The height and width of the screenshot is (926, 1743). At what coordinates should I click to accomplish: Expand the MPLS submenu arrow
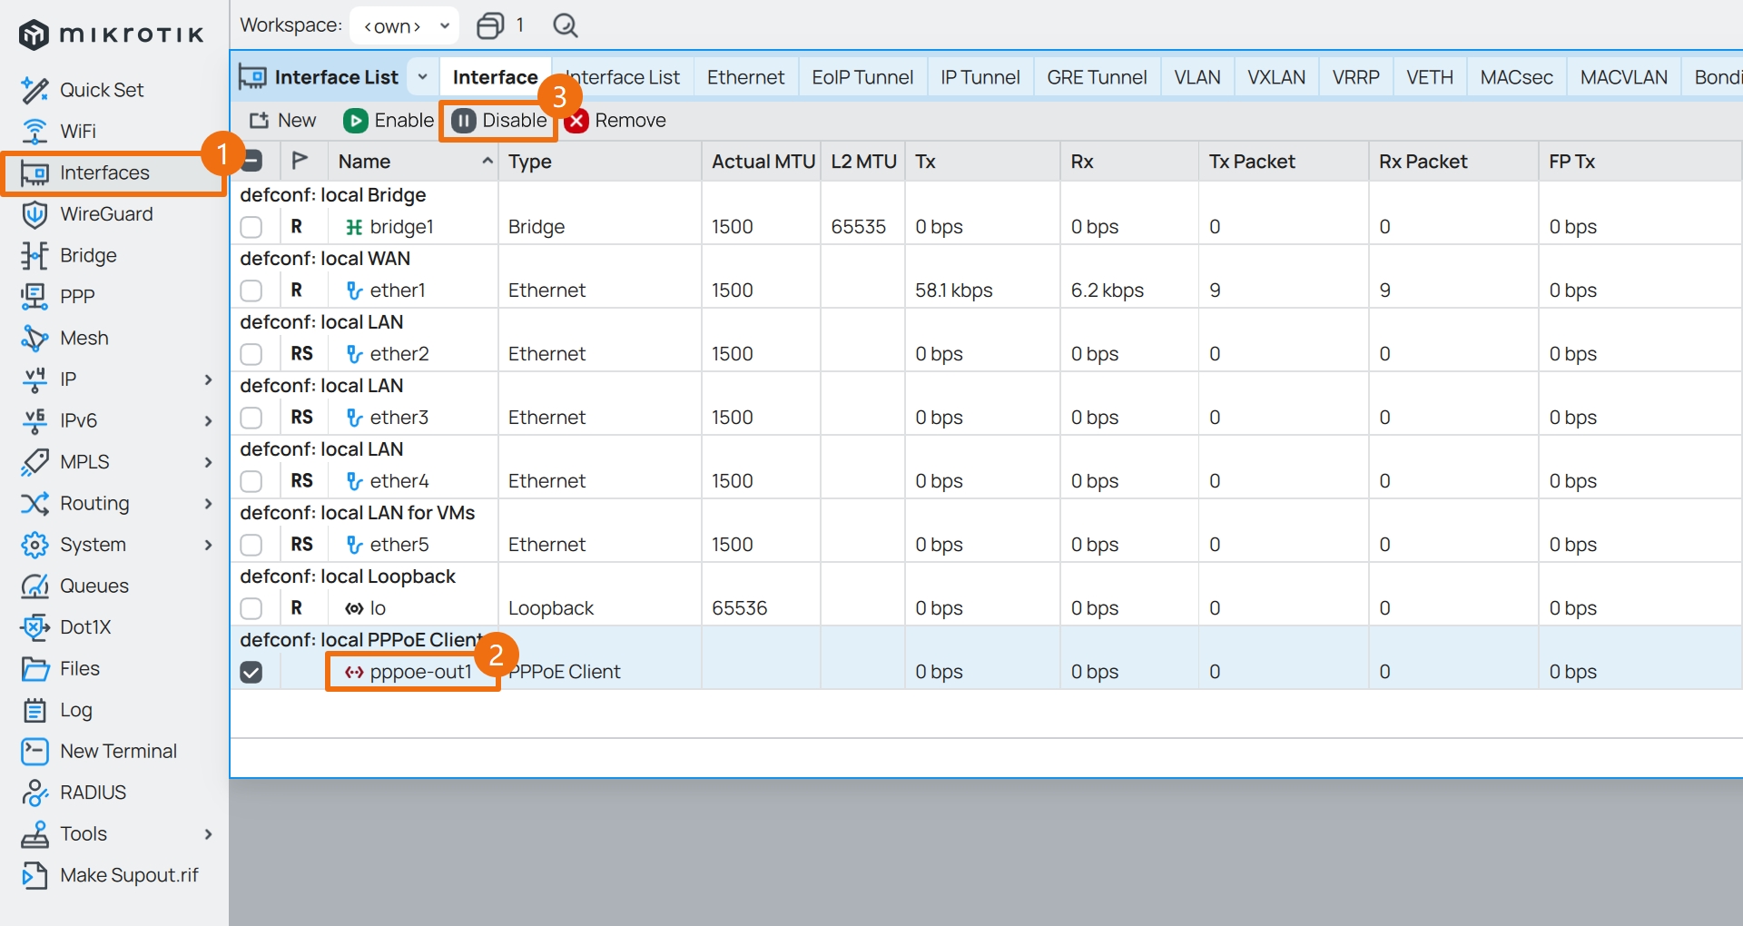[x=209, y=462]
